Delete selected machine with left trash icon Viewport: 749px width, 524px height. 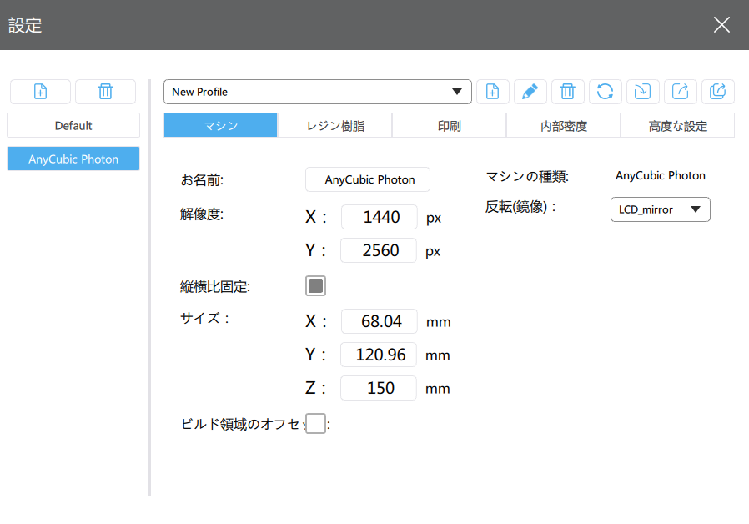106,91
